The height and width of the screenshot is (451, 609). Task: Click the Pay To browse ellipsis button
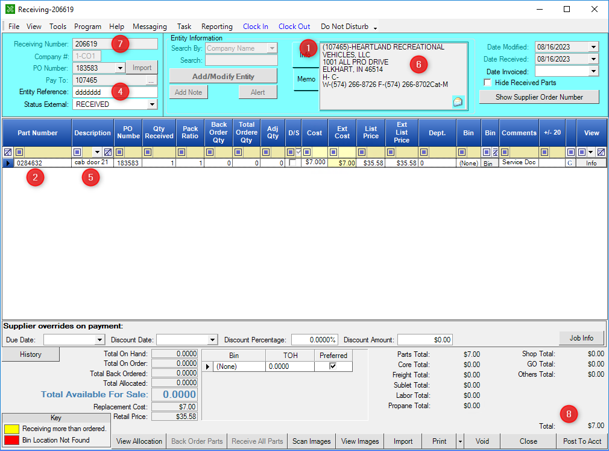coord(151,80)
